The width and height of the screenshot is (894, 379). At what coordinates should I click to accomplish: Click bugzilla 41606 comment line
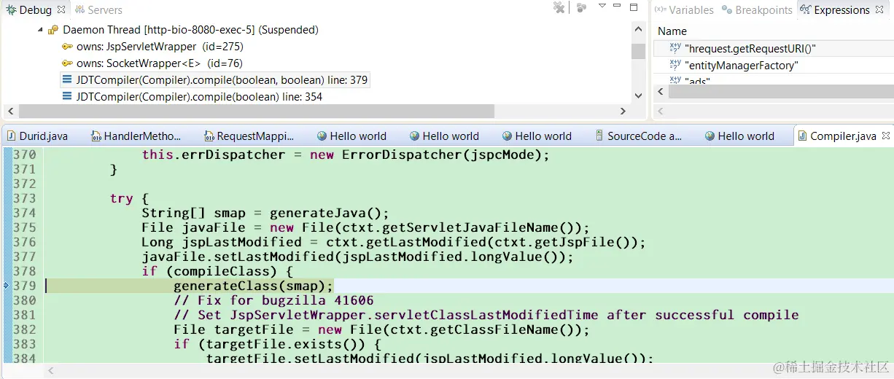[x=273, y=300]
